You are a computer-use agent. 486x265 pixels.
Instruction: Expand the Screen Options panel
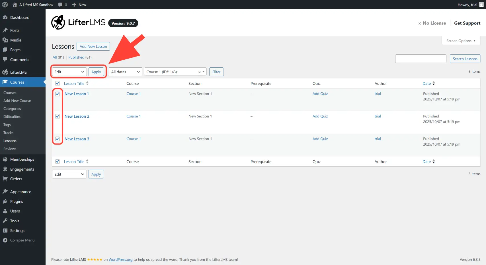point(461,41)
